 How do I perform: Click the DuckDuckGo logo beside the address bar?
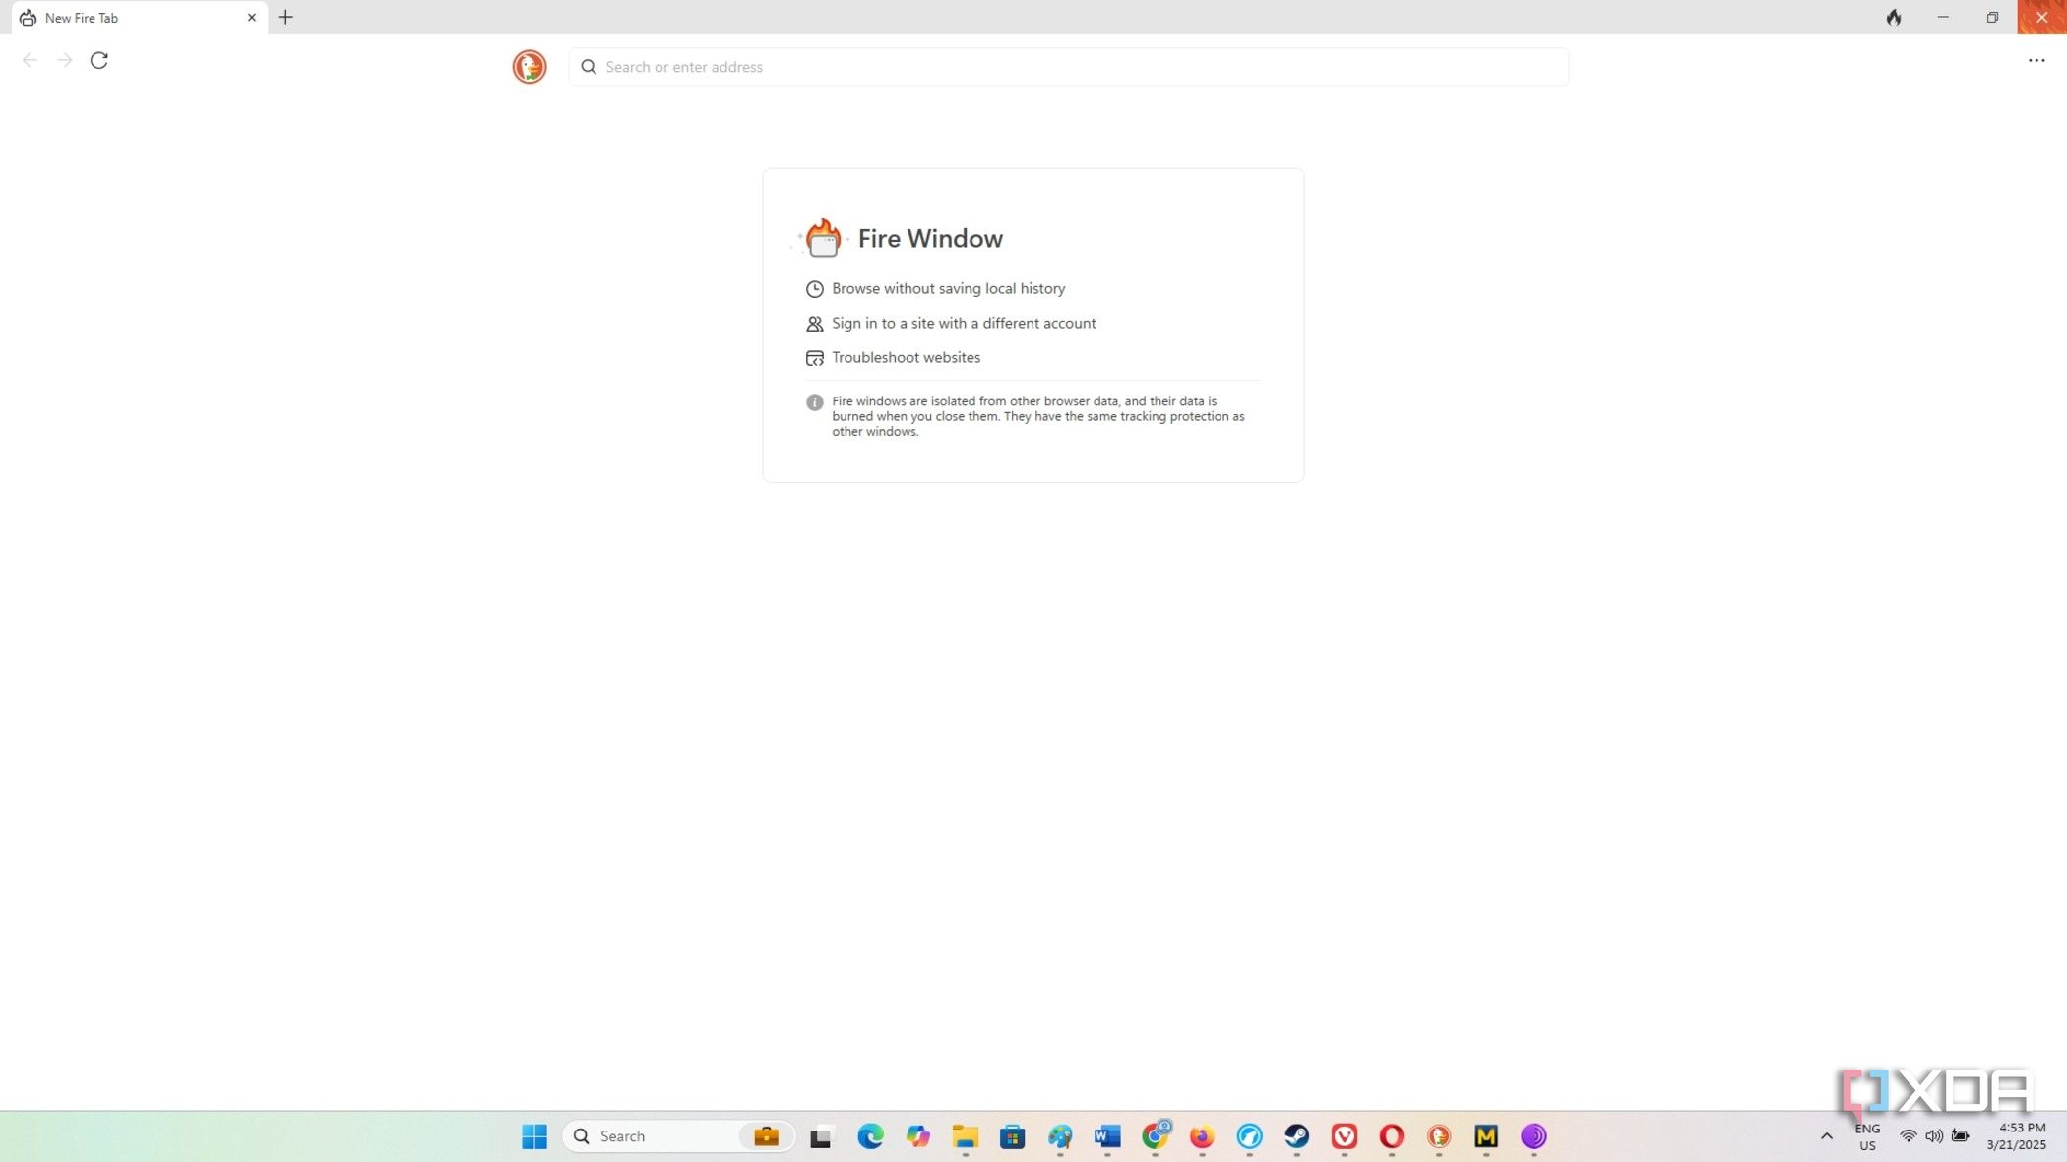[x=530, y=67]
